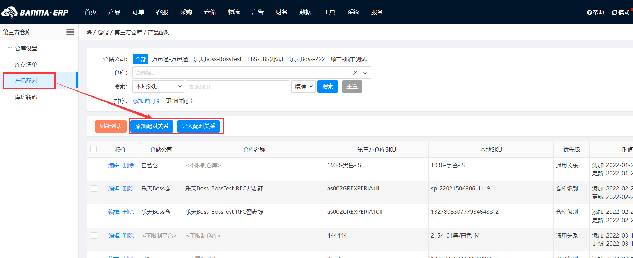Open the 产品 menu
The width and height of the screenshot is (633, 258).
[x=114, y=12]
